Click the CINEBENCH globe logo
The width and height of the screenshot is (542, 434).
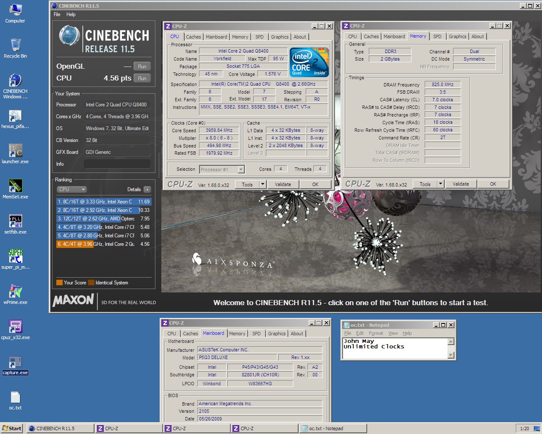[x=69, y=36]
